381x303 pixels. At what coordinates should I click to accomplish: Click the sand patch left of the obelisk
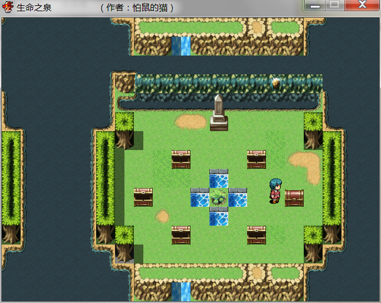tap(190, 122)
